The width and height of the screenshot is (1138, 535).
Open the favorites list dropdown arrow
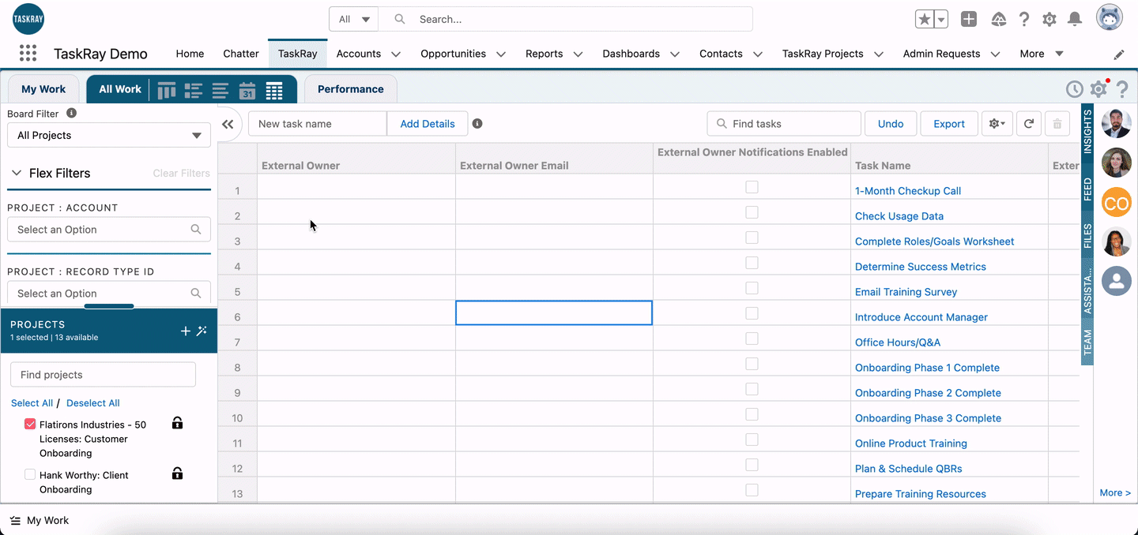pyautogui.click(x=940, y=20)
